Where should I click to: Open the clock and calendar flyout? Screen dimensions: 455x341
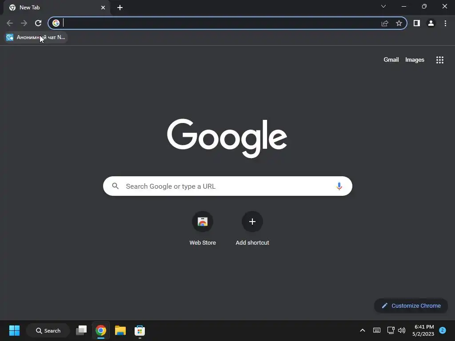click(423, 330)
